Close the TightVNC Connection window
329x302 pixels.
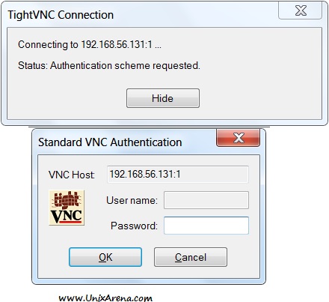pos(301,10)
